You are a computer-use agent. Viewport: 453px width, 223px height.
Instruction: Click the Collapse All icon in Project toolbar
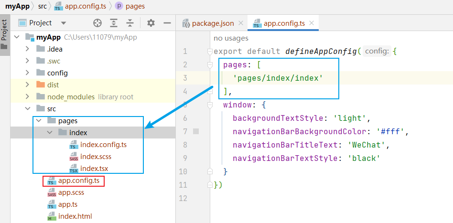pos(130,23)
